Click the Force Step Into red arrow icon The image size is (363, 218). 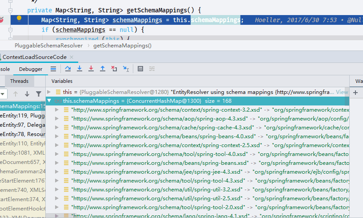pyautogui.click(x=91, y=69)
